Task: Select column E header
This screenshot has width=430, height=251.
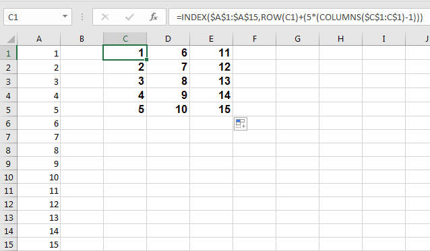Action: [x=211, y=39]
